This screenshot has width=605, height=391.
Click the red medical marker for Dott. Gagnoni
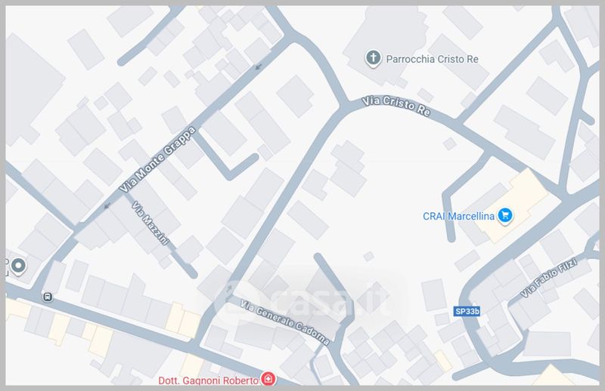click(268, 379)
